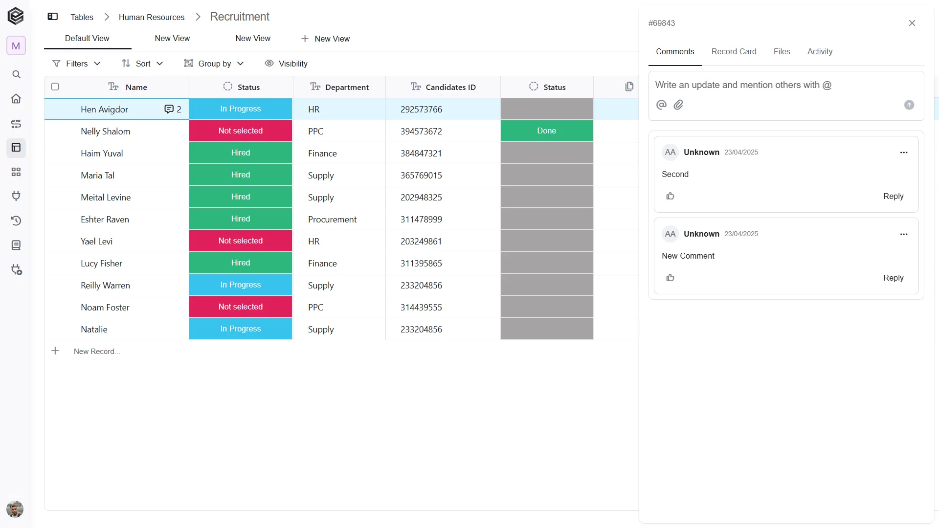939x528 pixels.
Task: Click Human Resources breadcrumb link
Action: pos(152,17)
